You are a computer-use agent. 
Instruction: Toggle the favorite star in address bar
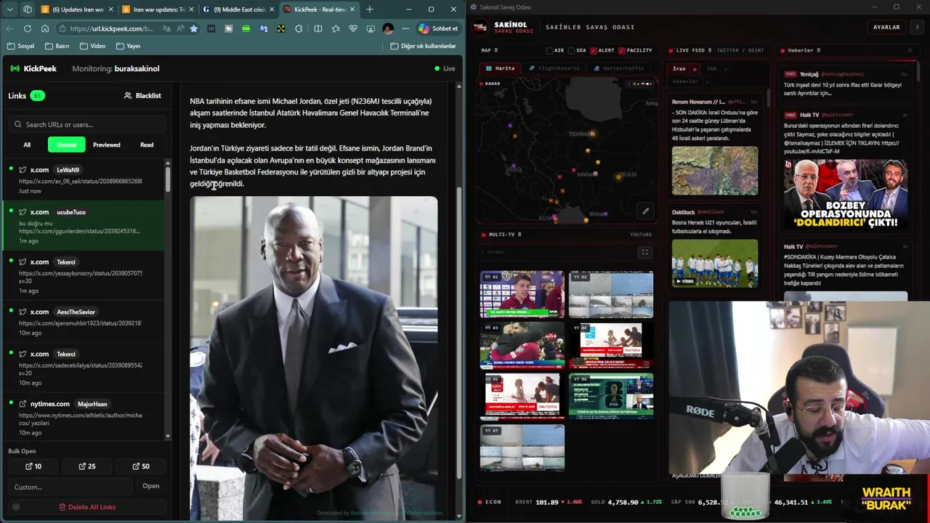(x=193, y=28)
